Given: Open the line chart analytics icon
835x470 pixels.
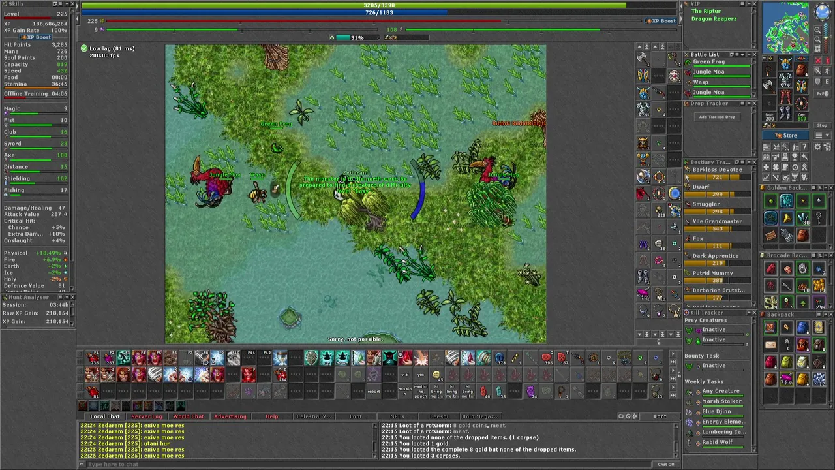Looking at the screenshot, I should coord(766,177).
